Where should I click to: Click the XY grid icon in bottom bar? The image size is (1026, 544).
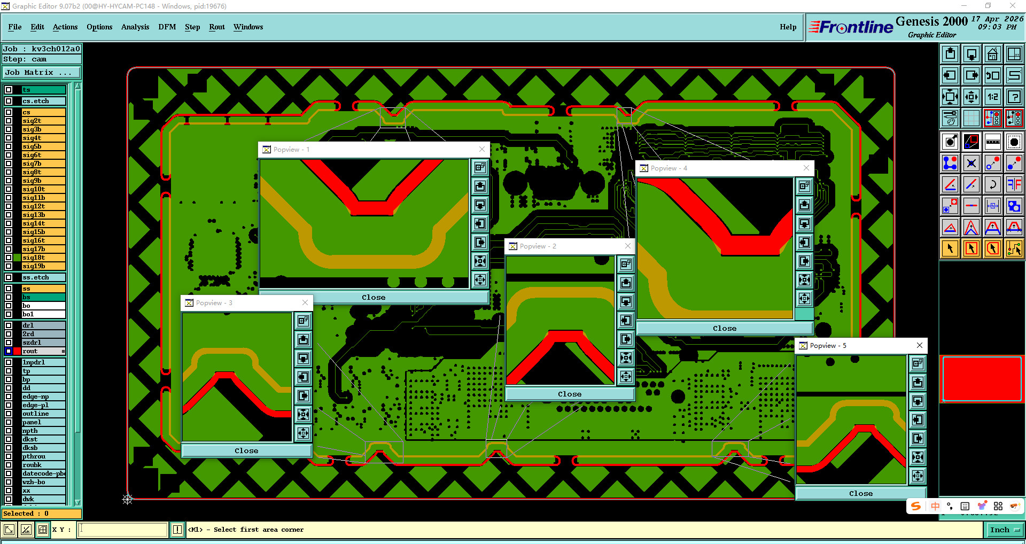pyautogui.click(x=43, y=530)
